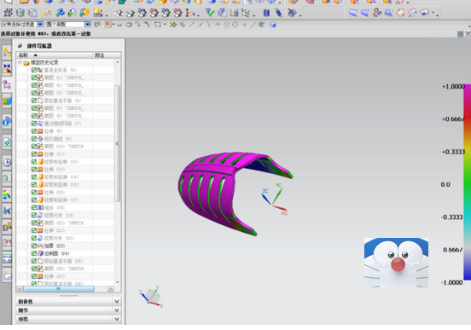Select the snap point cube icon
This screenshot has height=330, width=471.
pyautogui.click(x=272, y=25)
